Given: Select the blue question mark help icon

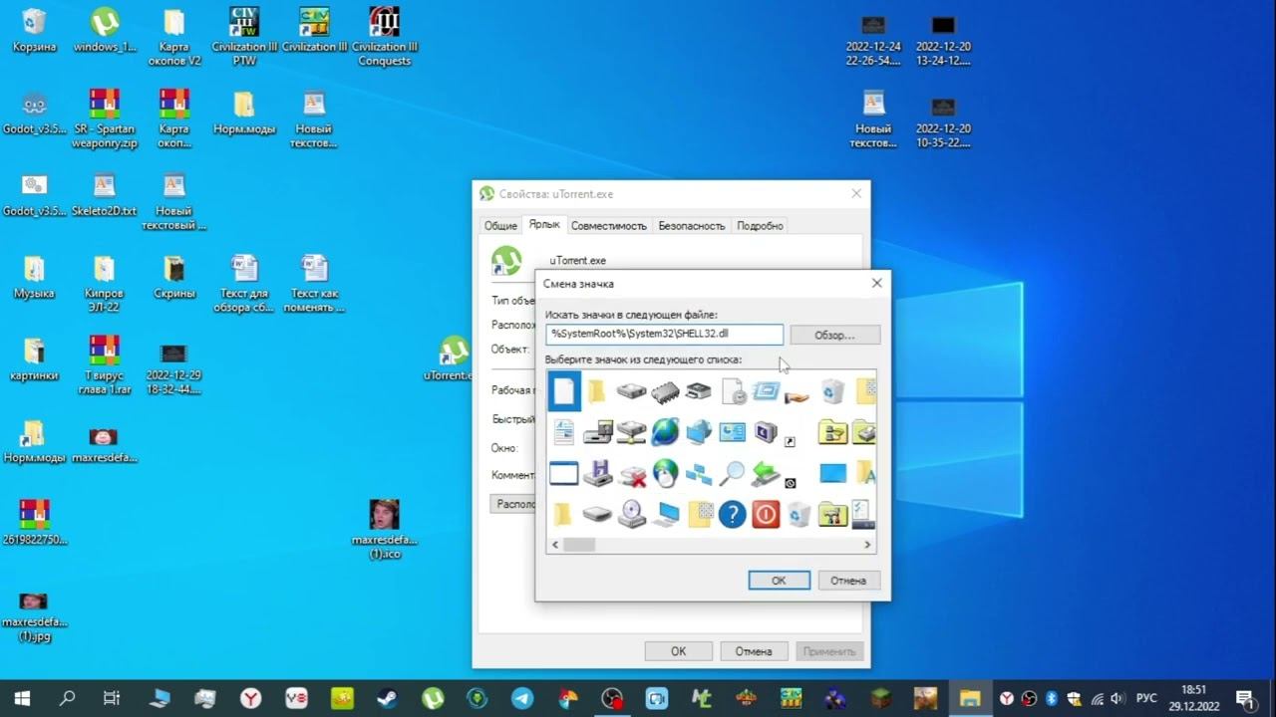Looking at the screenshot, I should coord(732,514).
